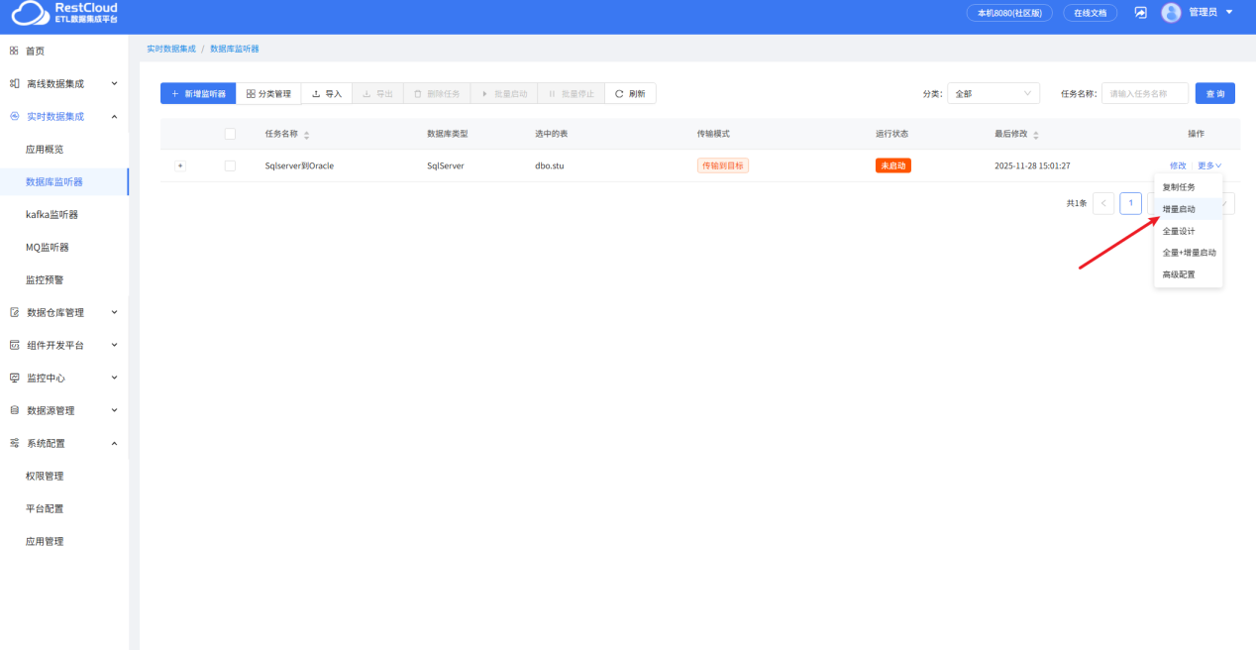
Task: Open 分类管理 from the toolbar
Action: click(268, 93)
